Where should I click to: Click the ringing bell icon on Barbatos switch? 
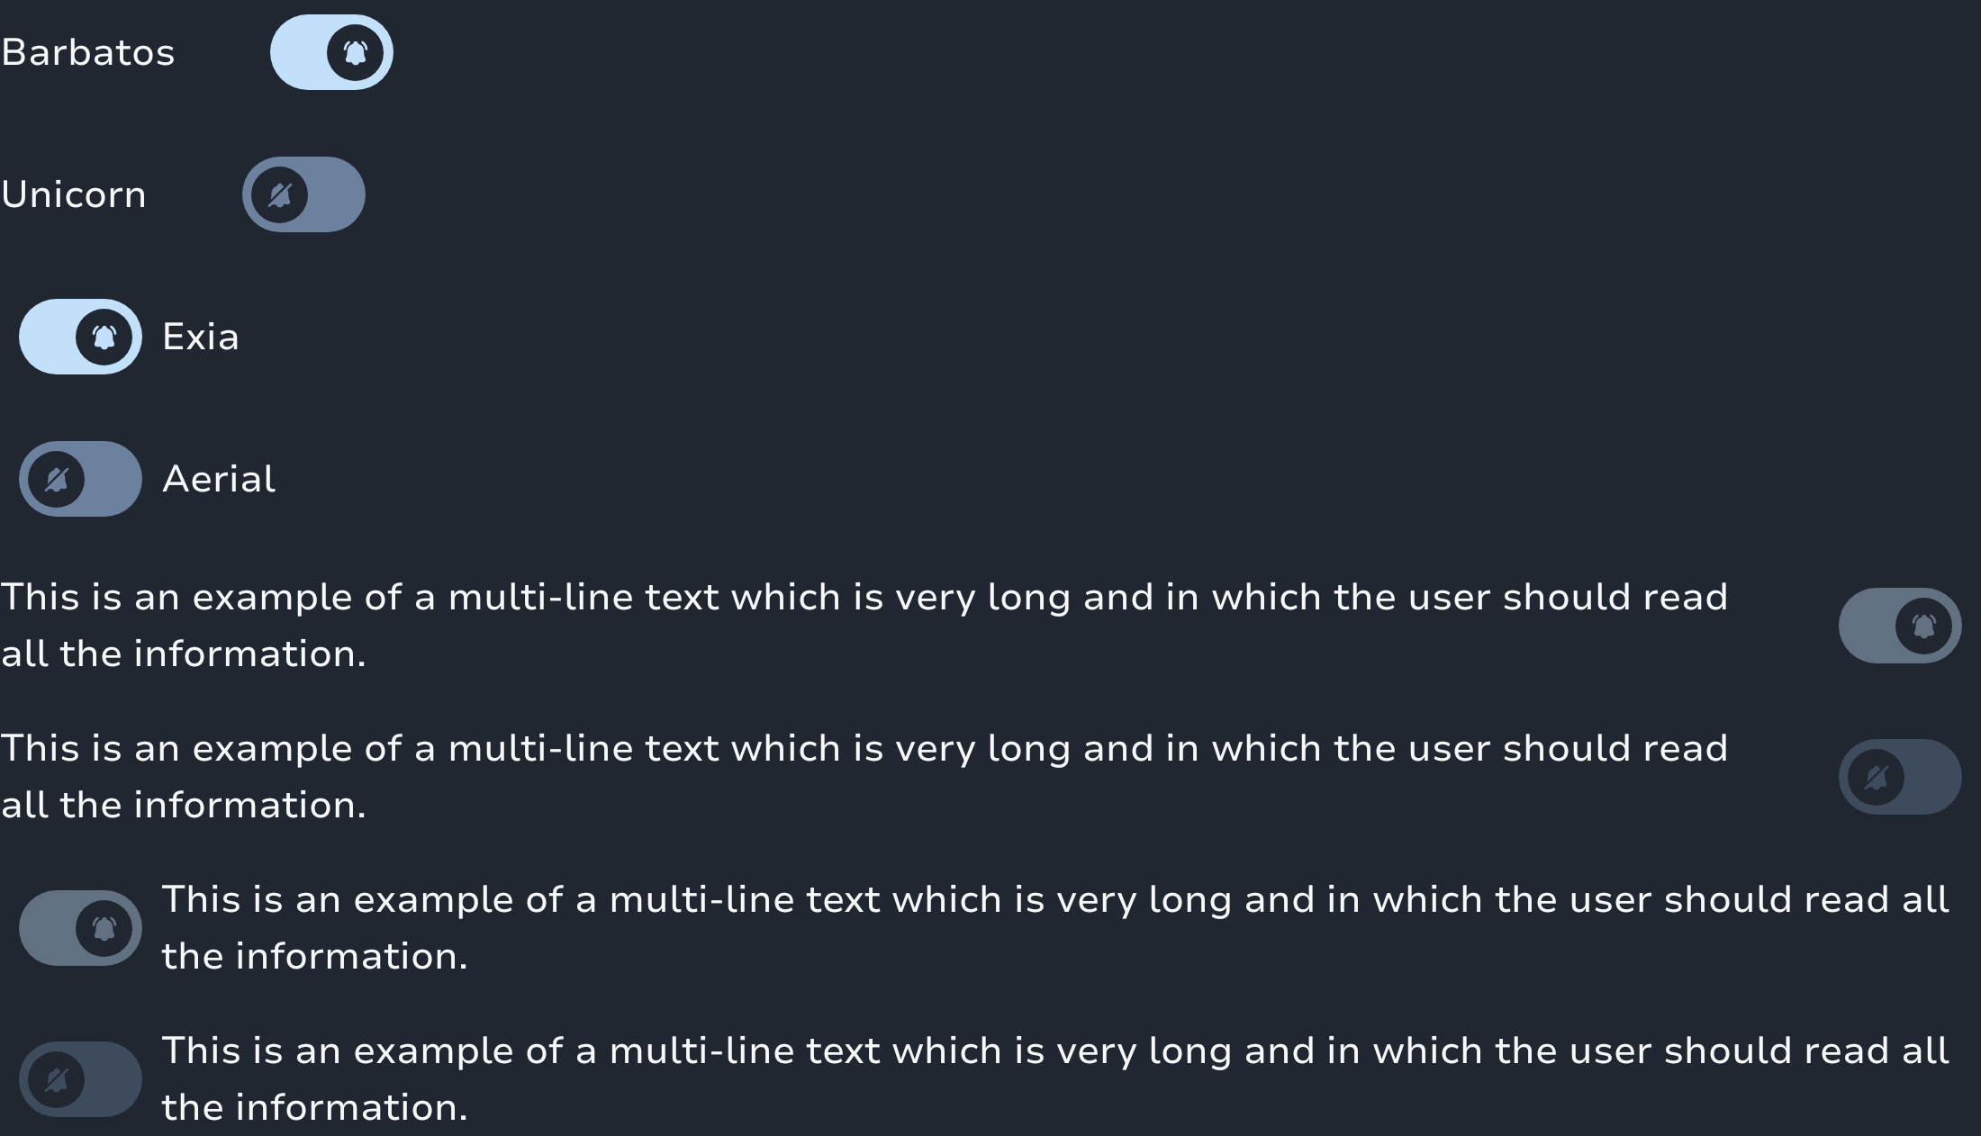(355, 53)
